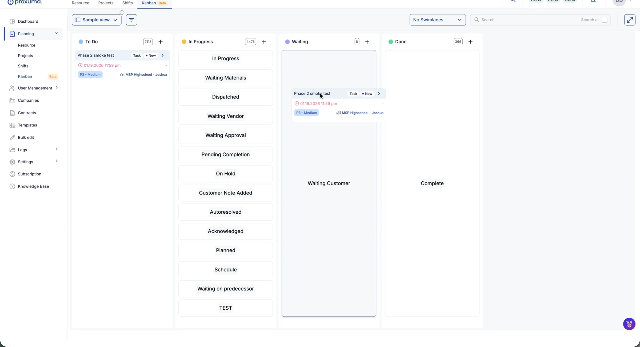Click the Knowledge Base question icon
Screen dimensions: 640x347
click(x=12, y=186)
